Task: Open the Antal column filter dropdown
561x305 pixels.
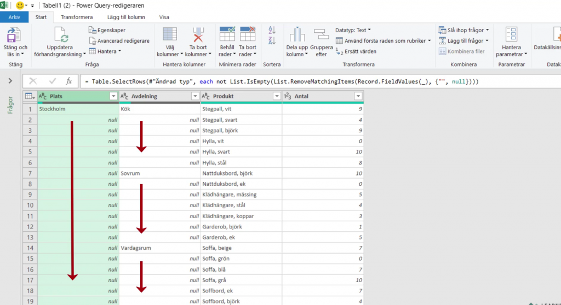Action: (358, 96)
